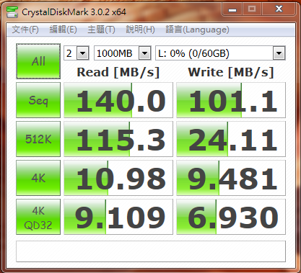Expand the L: drive selection dropdown
This screenshot has width=301, height=273.
279,53
